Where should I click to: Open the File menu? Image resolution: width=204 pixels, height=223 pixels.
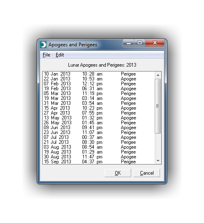tap(46, 55)
